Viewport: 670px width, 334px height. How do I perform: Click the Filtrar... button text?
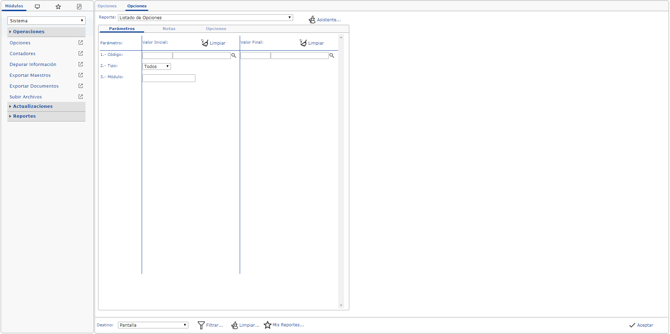click(215, 325)
